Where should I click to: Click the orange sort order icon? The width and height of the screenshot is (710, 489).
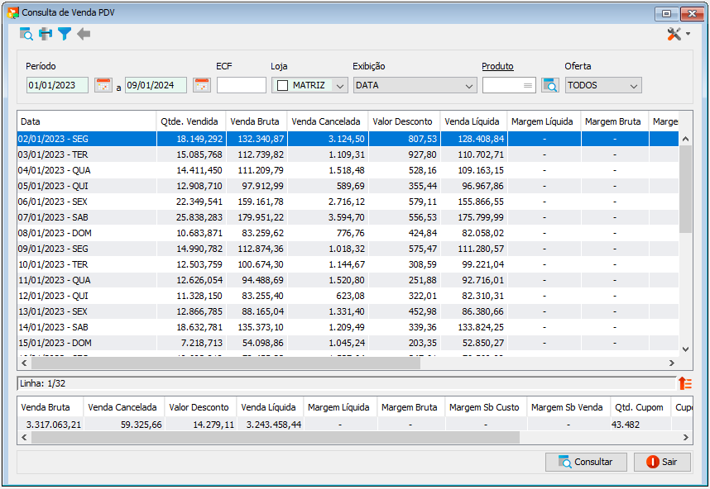685,383
